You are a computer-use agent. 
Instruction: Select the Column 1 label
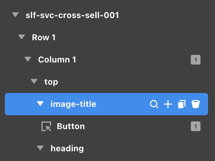pyautogui.click(x=57, y=60)
